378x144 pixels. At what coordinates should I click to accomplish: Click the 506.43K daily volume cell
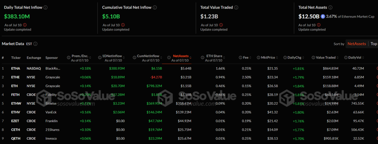click(357, 130)
